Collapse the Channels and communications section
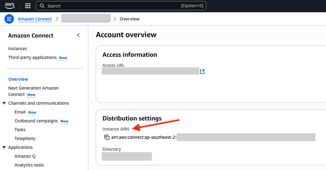 click(x=4, y=103)
